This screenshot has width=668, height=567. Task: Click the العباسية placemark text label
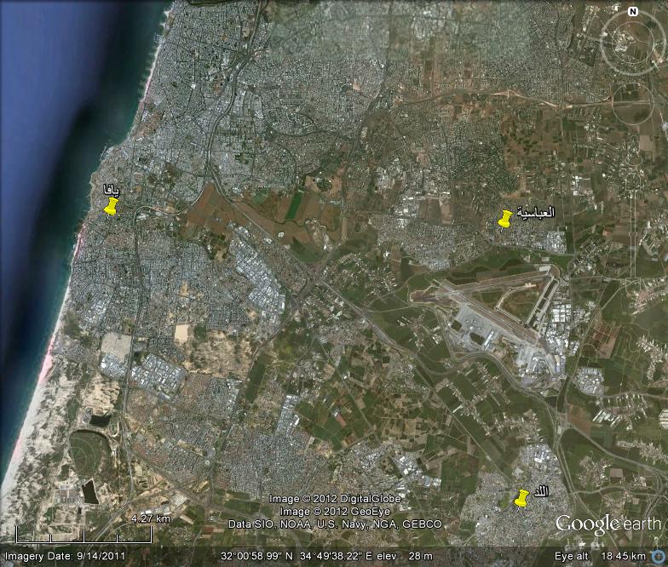click(x=536, y=212)
